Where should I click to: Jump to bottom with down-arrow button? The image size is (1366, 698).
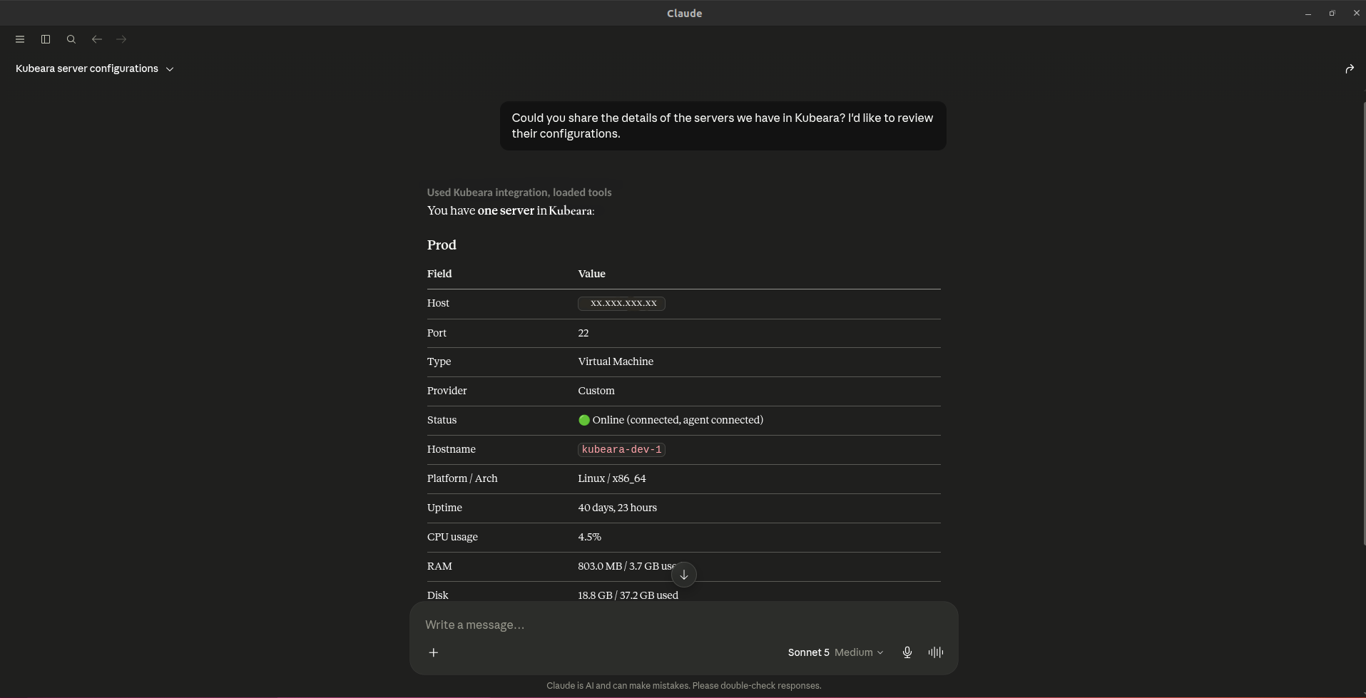[683, 575]
